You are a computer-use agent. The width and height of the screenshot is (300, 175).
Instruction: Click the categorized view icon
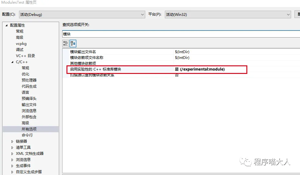click(66, 43)
